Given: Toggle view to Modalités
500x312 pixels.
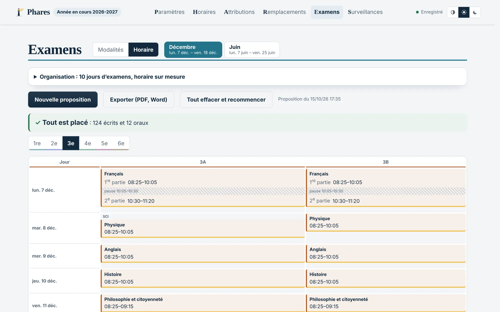Looking at the screenshot, I should tap(111, 50).
